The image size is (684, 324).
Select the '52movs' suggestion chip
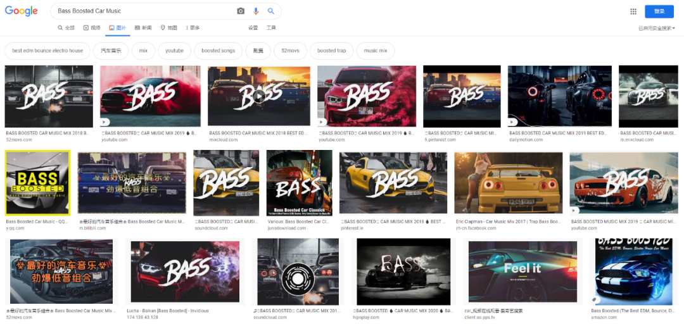290,51
